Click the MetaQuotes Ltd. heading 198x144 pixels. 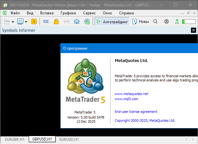(132, 61)
